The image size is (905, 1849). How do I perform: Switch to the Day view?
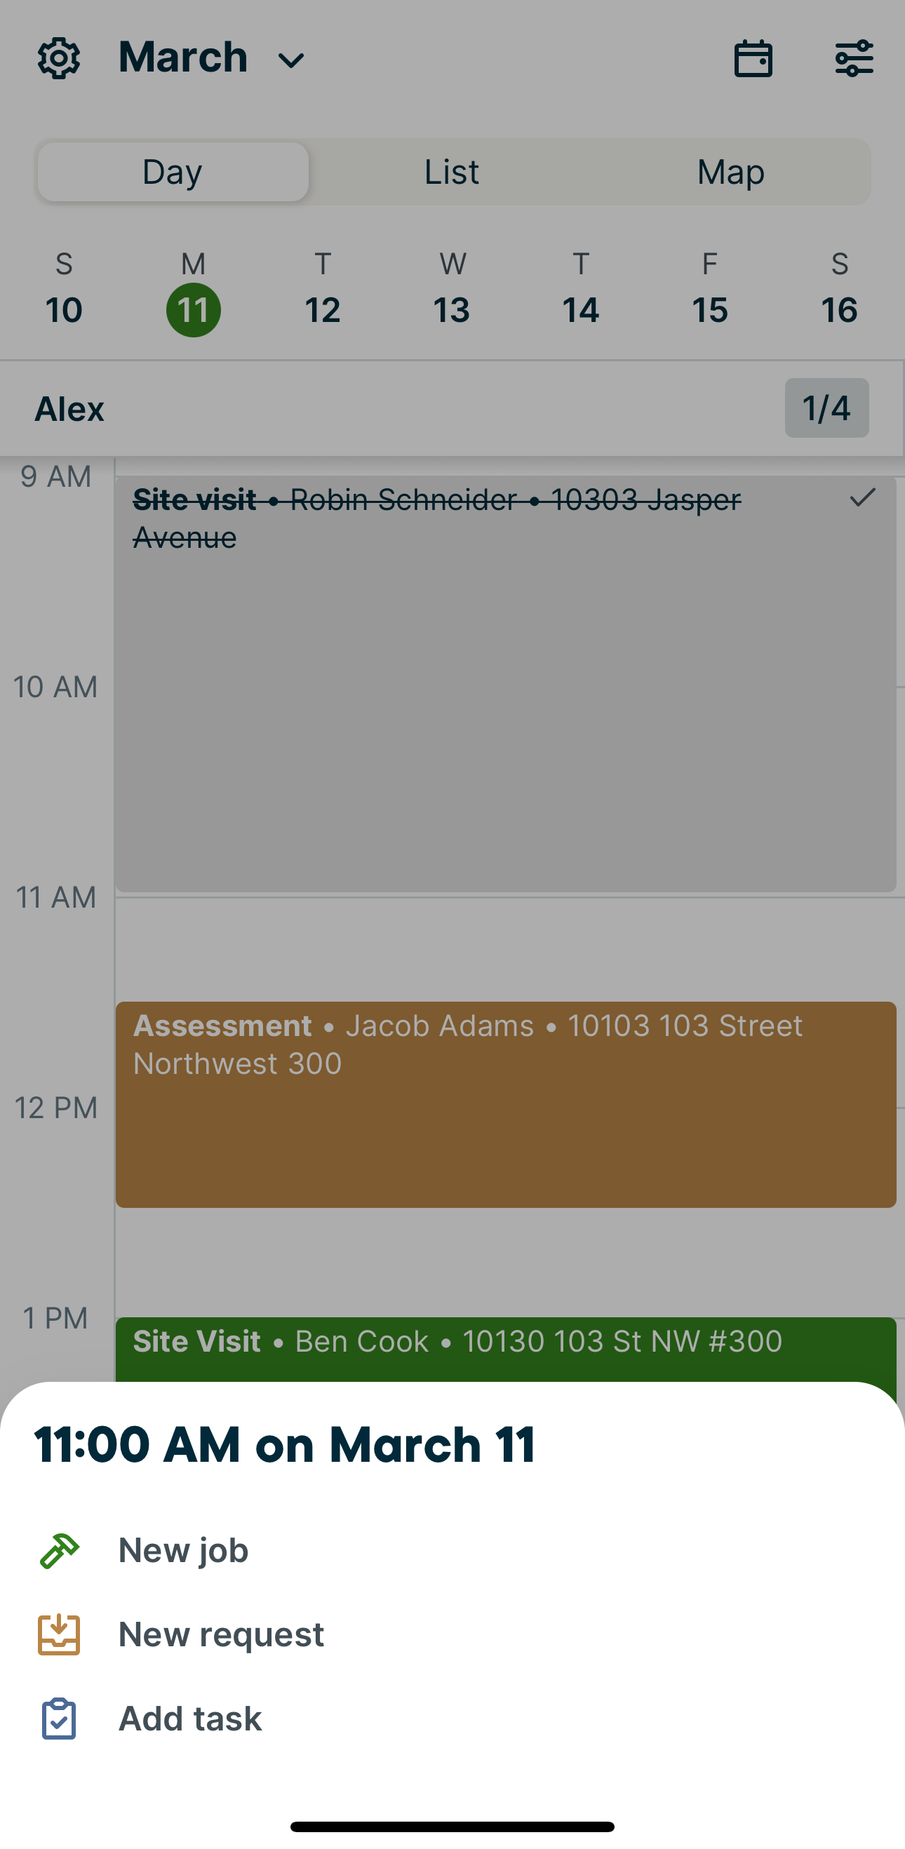tap(171, 172)
